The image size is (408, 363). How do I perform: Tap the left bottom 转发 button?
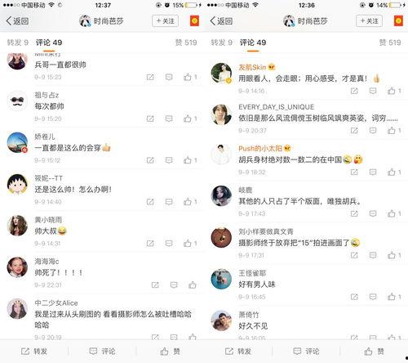click(34, 352)
